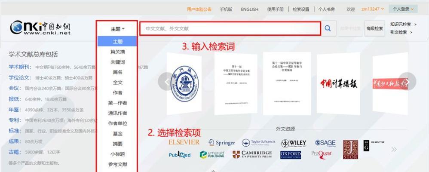
Task: Open 专利 category link
Action: click(x=15, y=120)
